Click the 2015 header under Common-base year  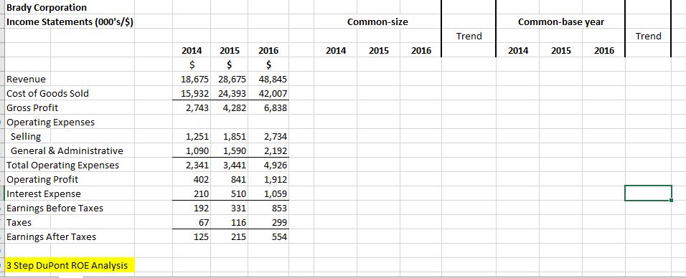[561, 51]
